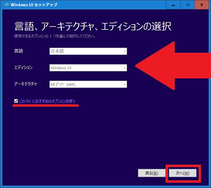Click the Windows 10 setup title bar icon
The image size is (211, 188).
7,4
